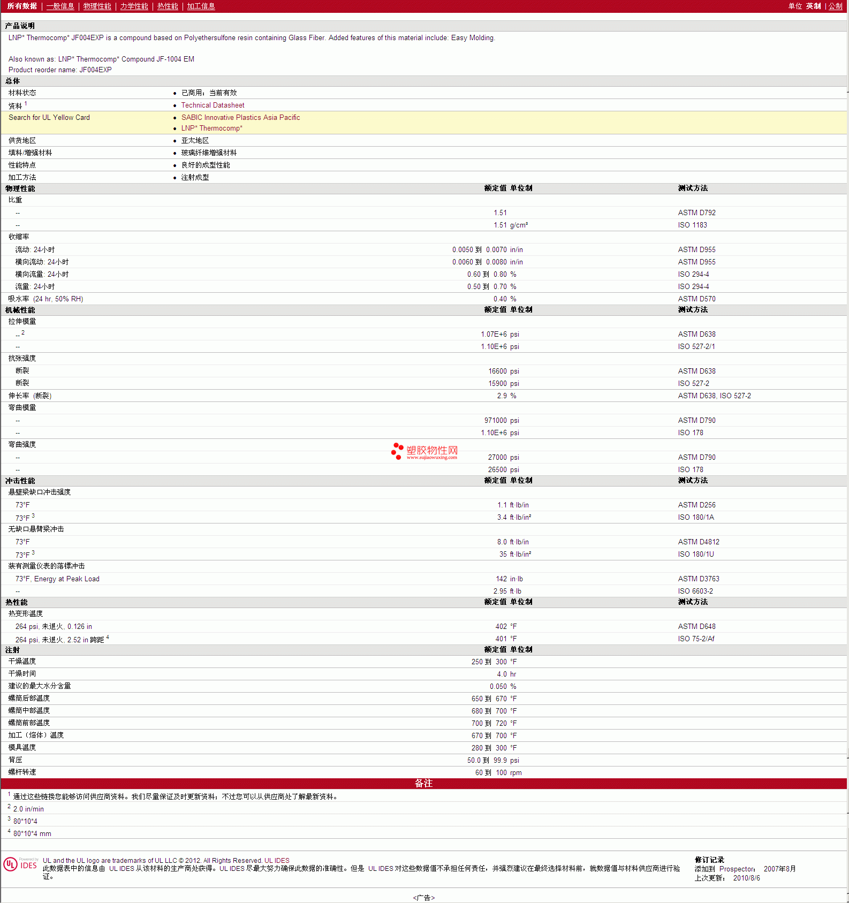849x903 pixels.
Task: Click the 供货地区 row label
Action: click(22, 141)
